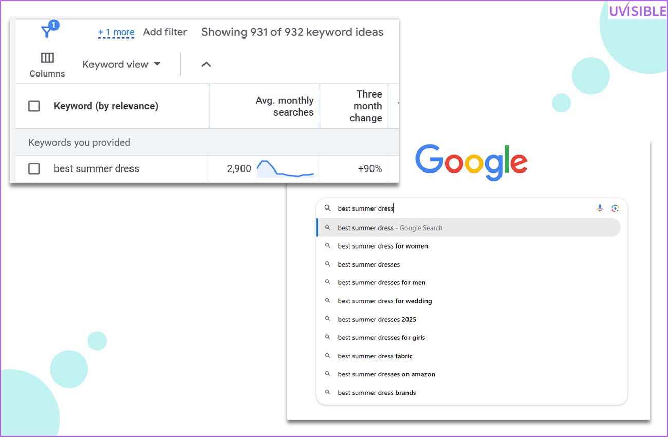
Task: Click 'Showing 931 of 932 keyword ideas' text
Action: point(292,32)
